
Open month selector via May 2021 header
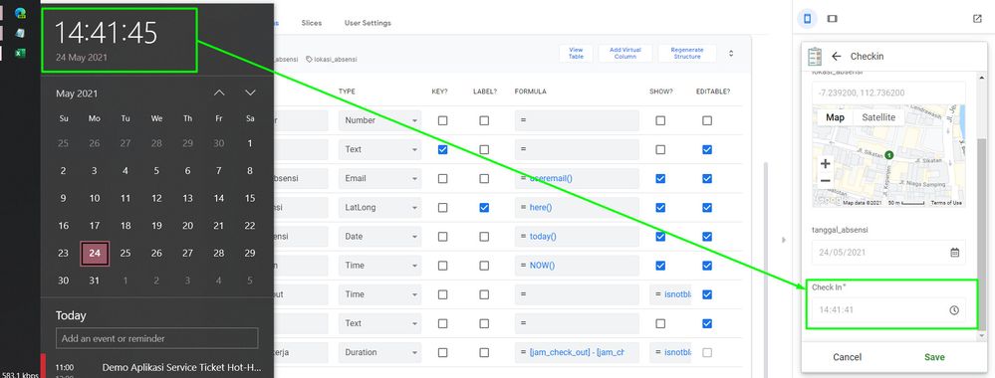tap(77, 94)
